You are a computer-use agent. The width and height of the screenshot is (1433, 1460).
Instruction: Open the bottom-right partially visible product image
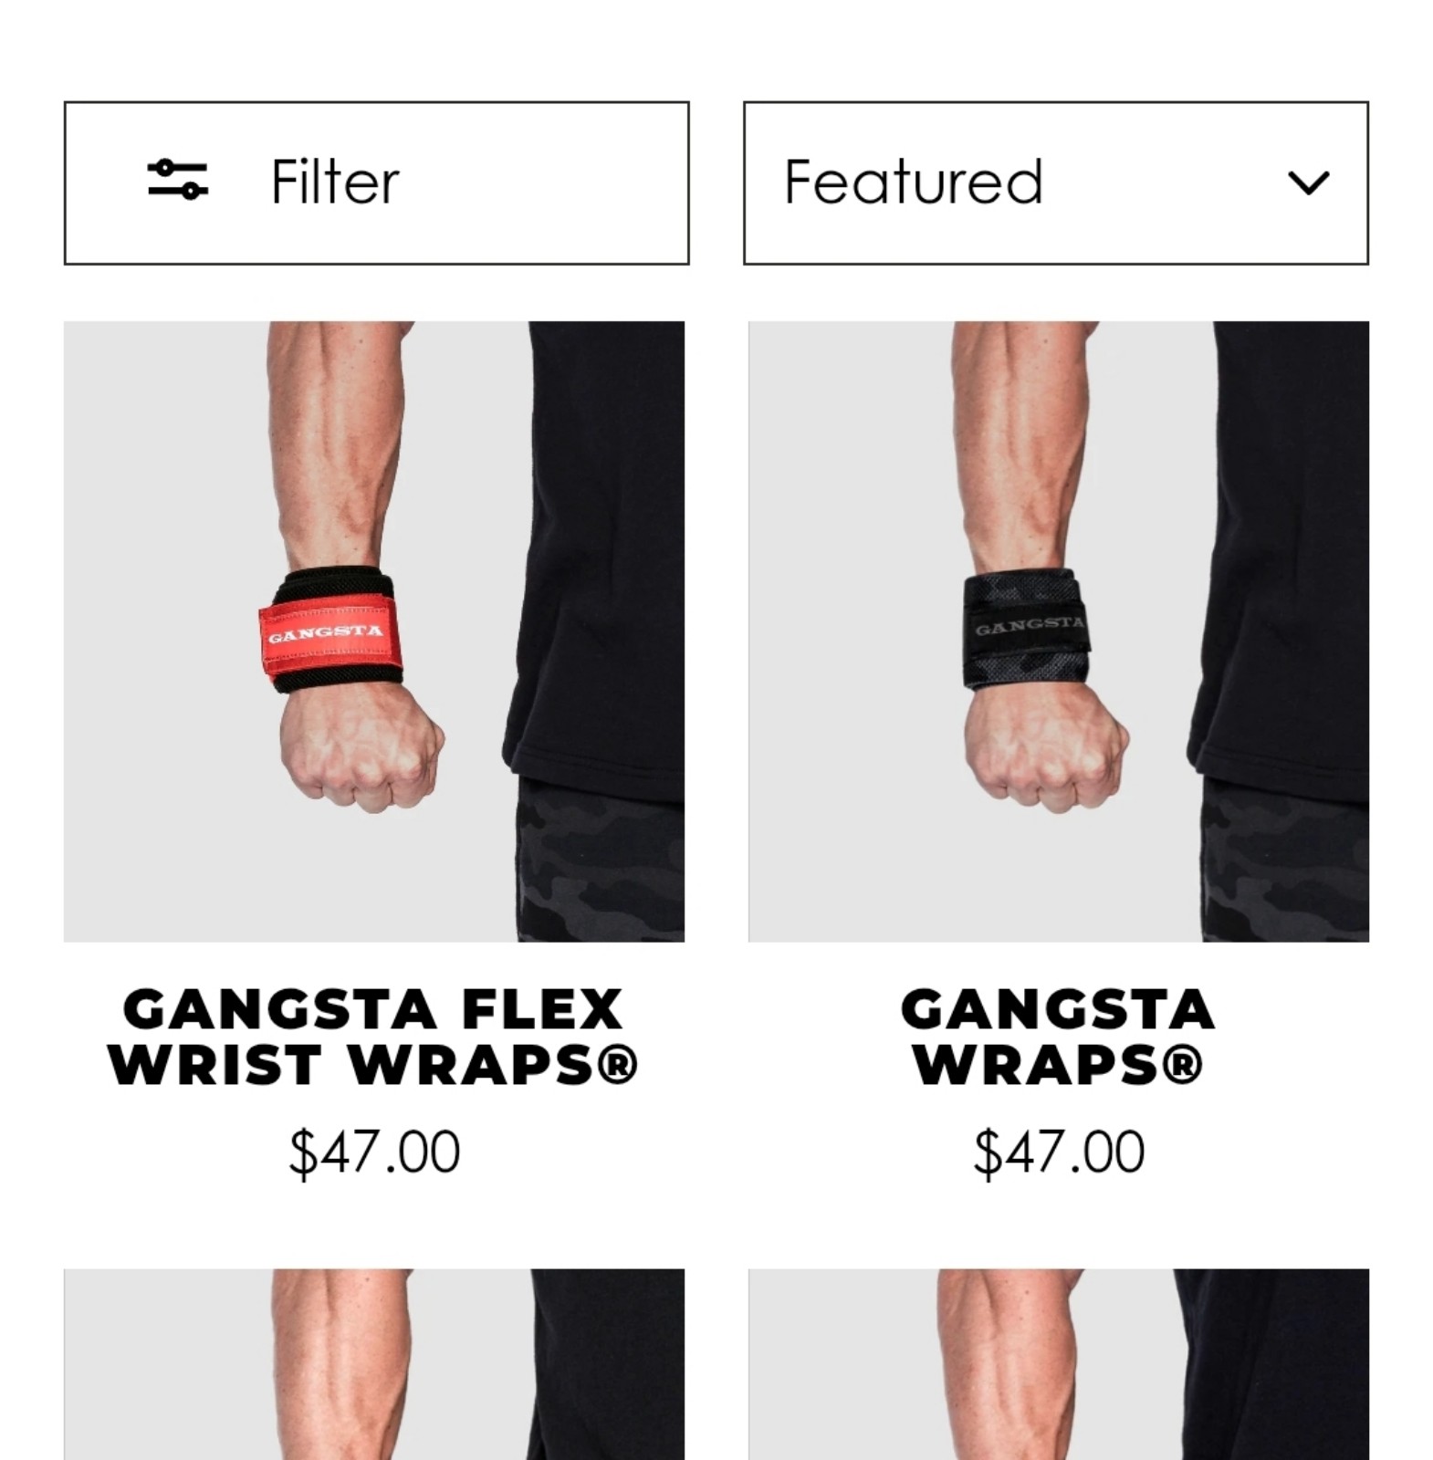1059,1364
